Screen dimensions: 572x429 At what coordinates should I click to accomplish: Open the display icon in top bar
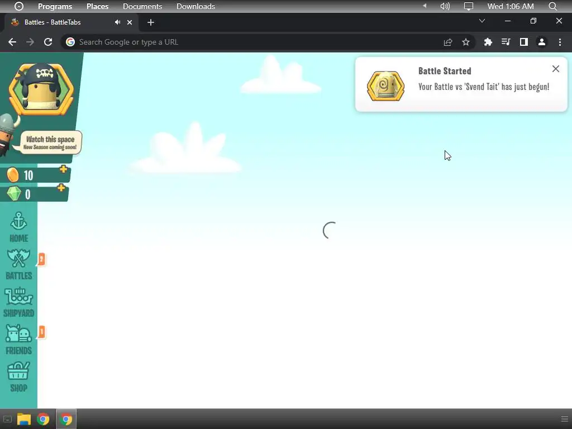click(469, 6)
